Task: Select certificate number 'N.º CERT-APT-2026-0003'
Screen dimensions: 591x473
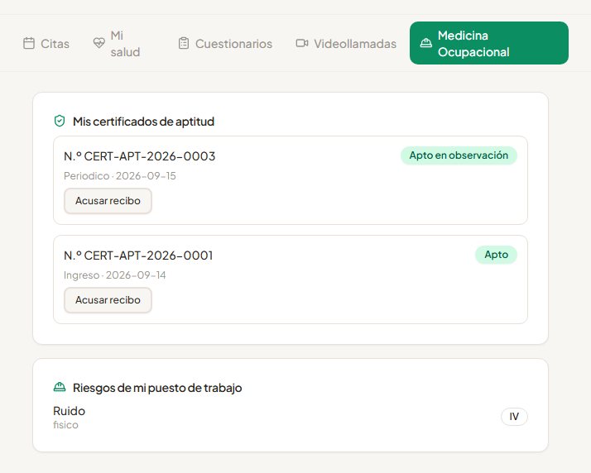Action: click(x=139, y=156)
